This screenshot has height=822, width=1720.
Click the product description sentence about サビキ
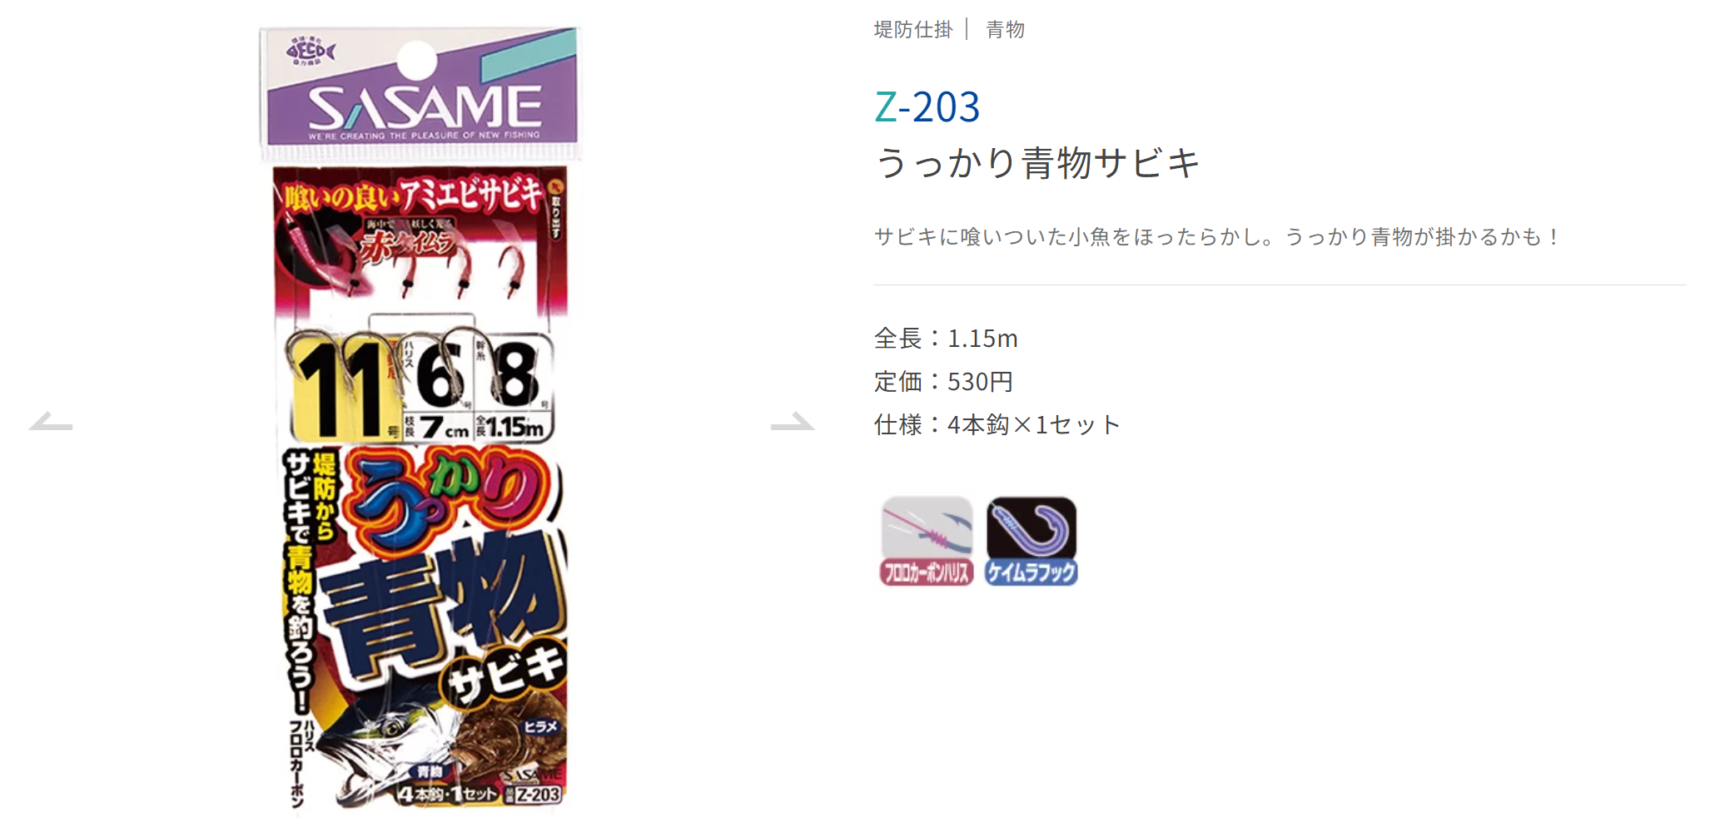tap(1218, 237)
